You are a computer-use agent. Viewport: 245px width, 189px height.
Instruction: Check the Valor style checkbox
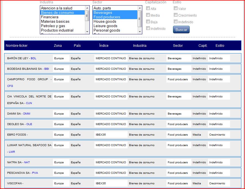(x=176, y=9)
